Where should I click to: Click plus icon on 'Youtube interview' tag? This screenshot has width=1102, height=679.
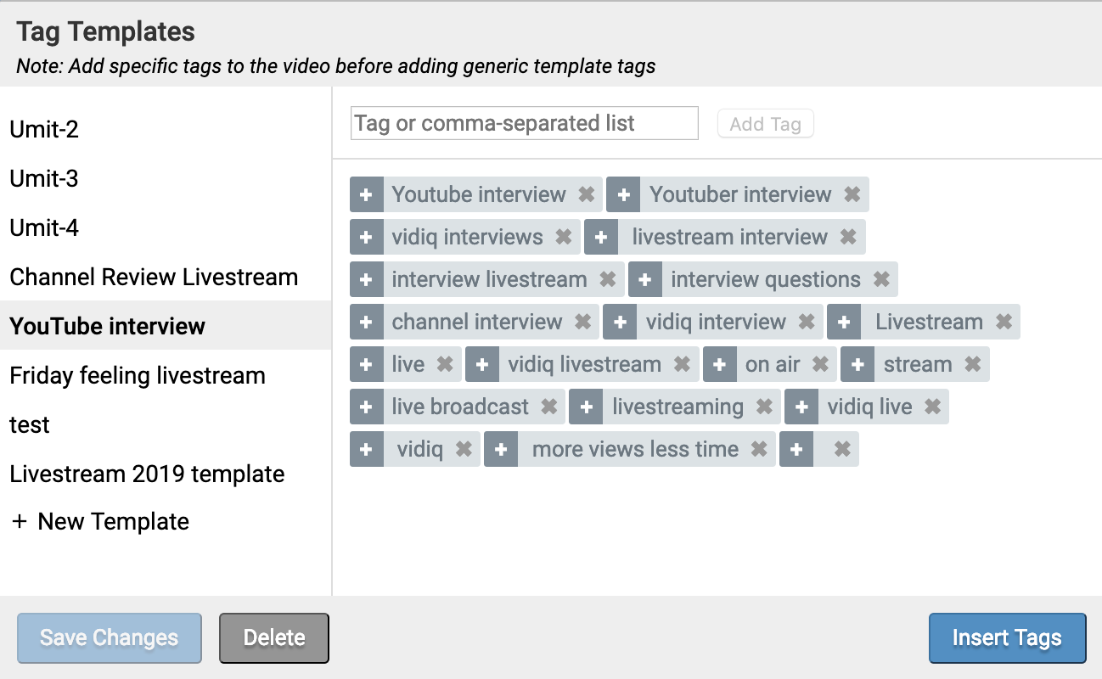(x=367, y=194)
